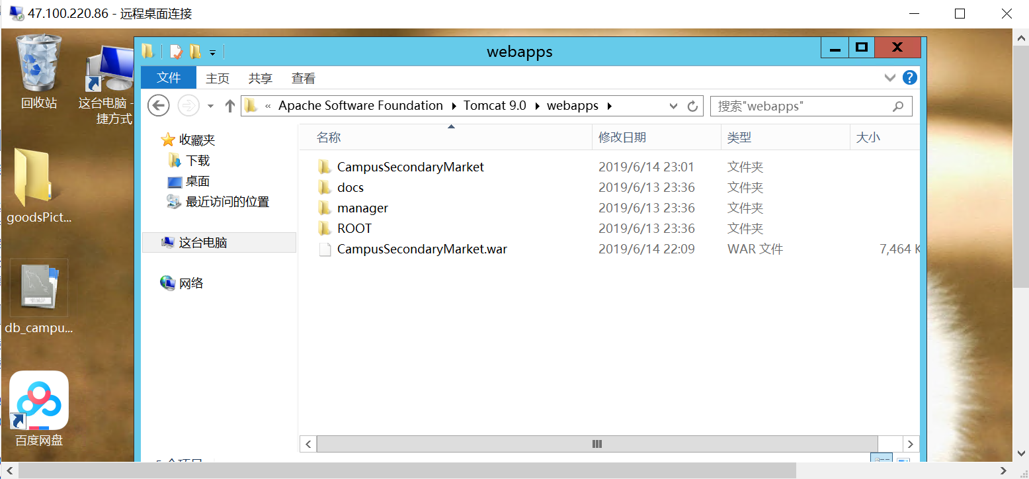Sort by the 类型 column header
The width and height of the screenshot is (1029, 479).
click(785, 138)
